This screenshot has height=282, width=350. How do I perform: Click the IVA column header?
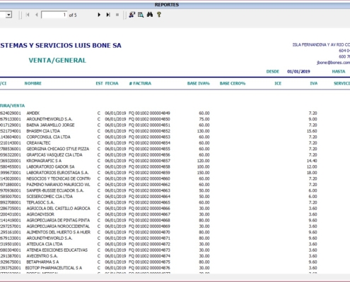click(314, 83)
